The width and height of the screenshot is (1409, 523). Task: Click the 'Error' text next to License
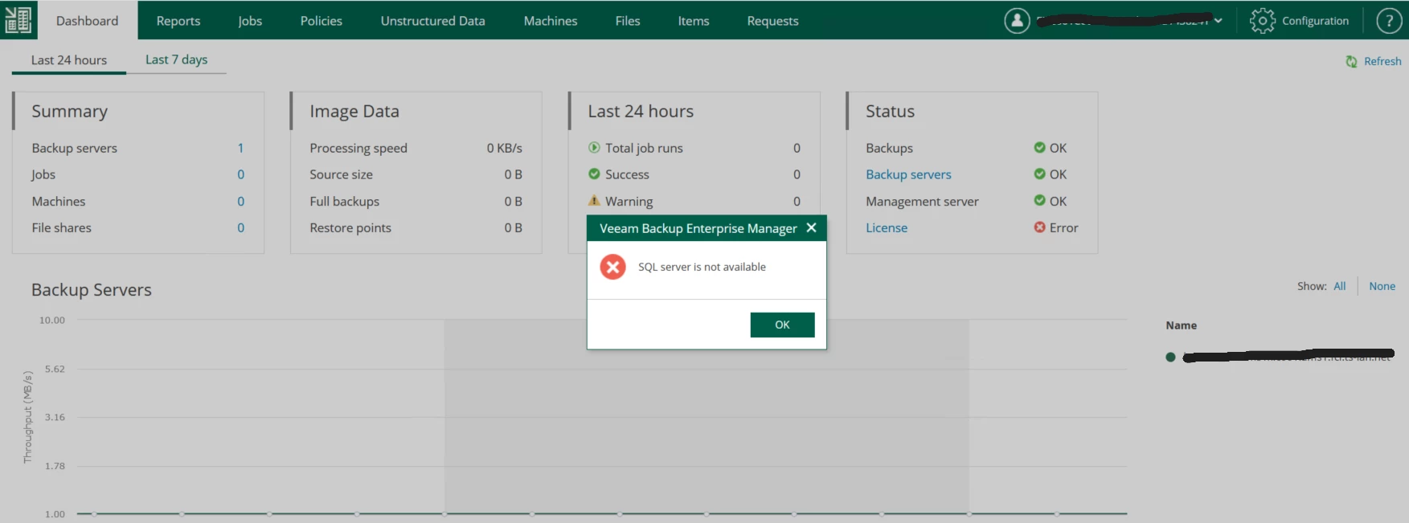[x=1063, y=228]
